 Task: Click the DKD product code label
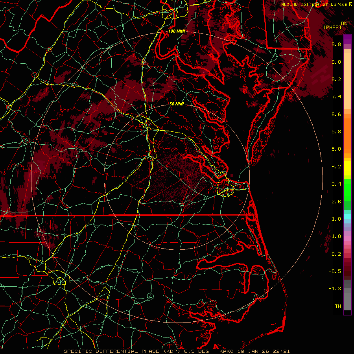tap(346, 24)
